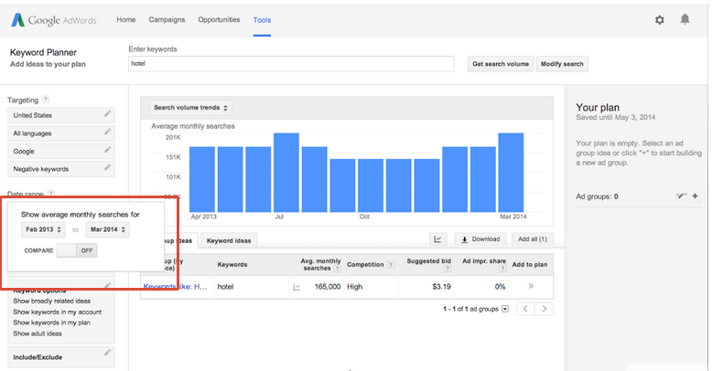Image resolution: width=712 pixels, height=371 pixels.
Task: Click the Jul 2013 tallest bar in chart
Action: 286,173
